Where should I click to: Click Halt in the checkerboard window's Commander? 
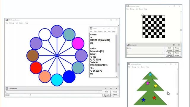coord(170,48)
